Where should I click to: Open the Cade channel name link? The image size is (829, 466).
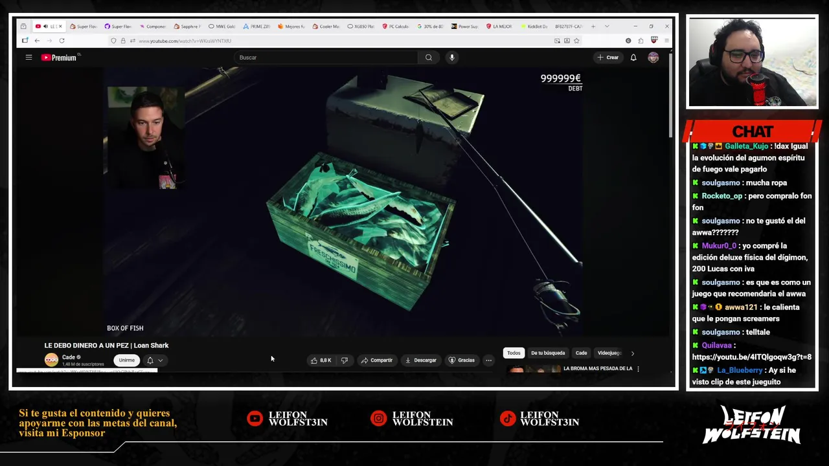(x=69, y=357)
